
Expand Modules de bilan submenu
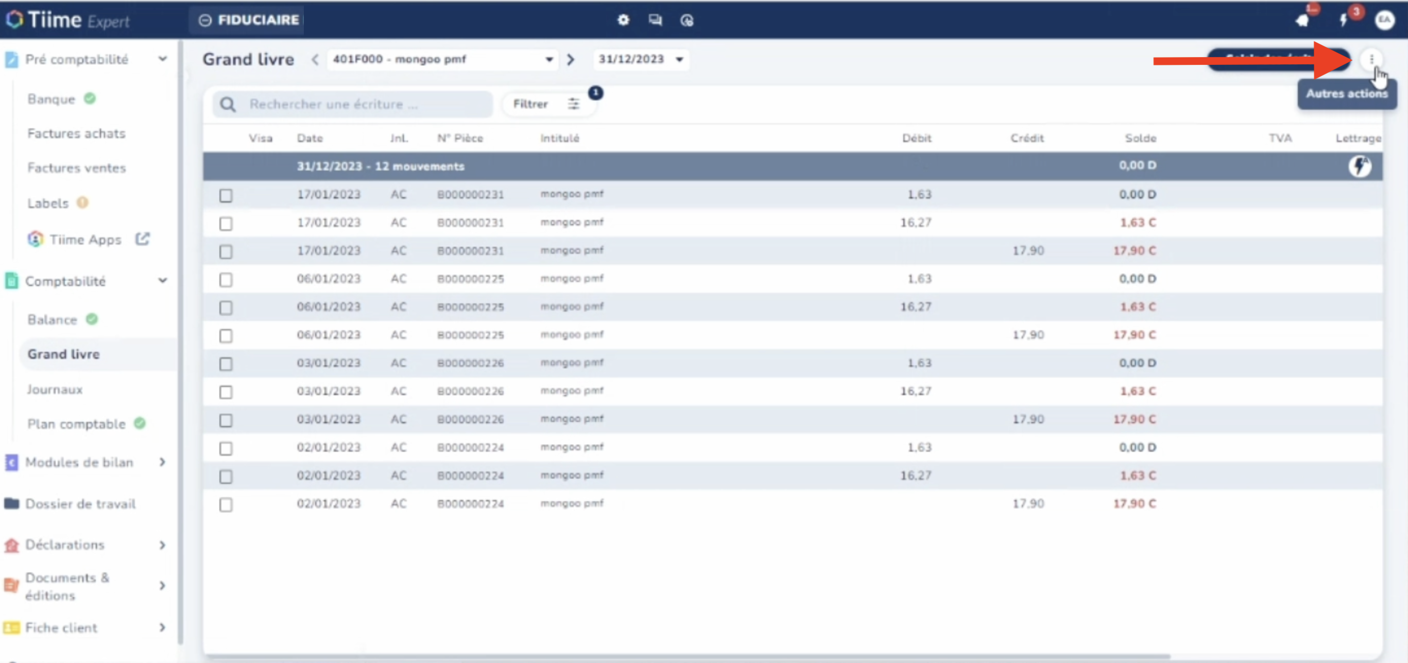point(162,462)
